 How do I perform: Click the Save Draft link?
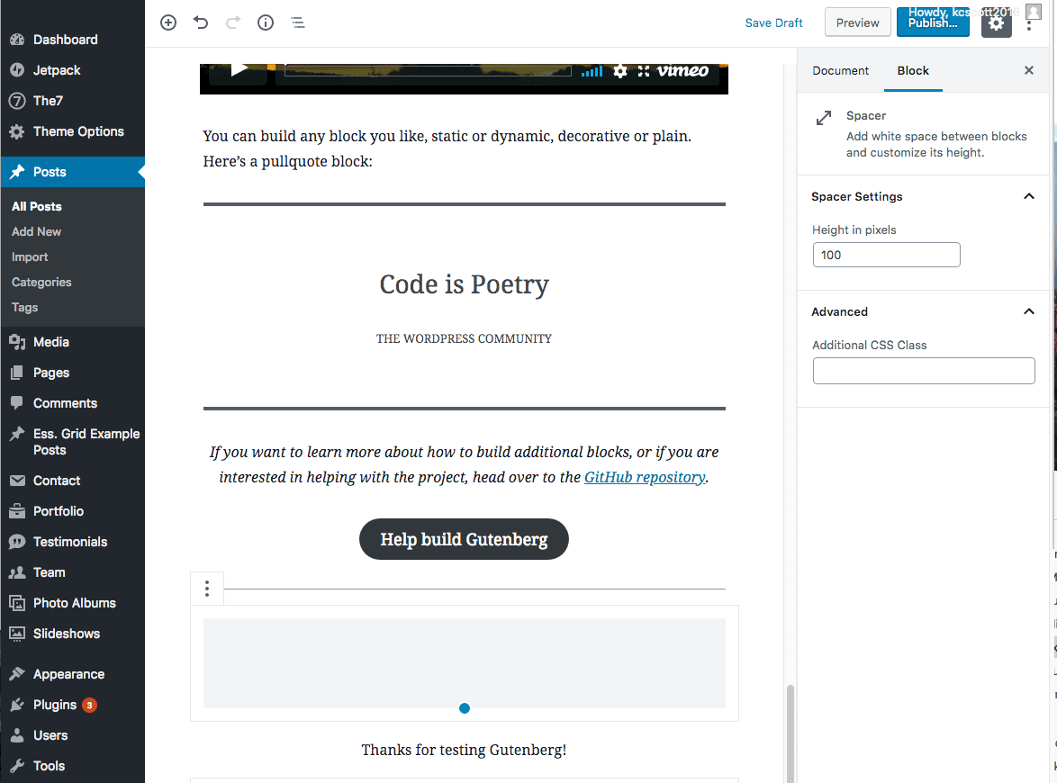click(x=773, y=22)
